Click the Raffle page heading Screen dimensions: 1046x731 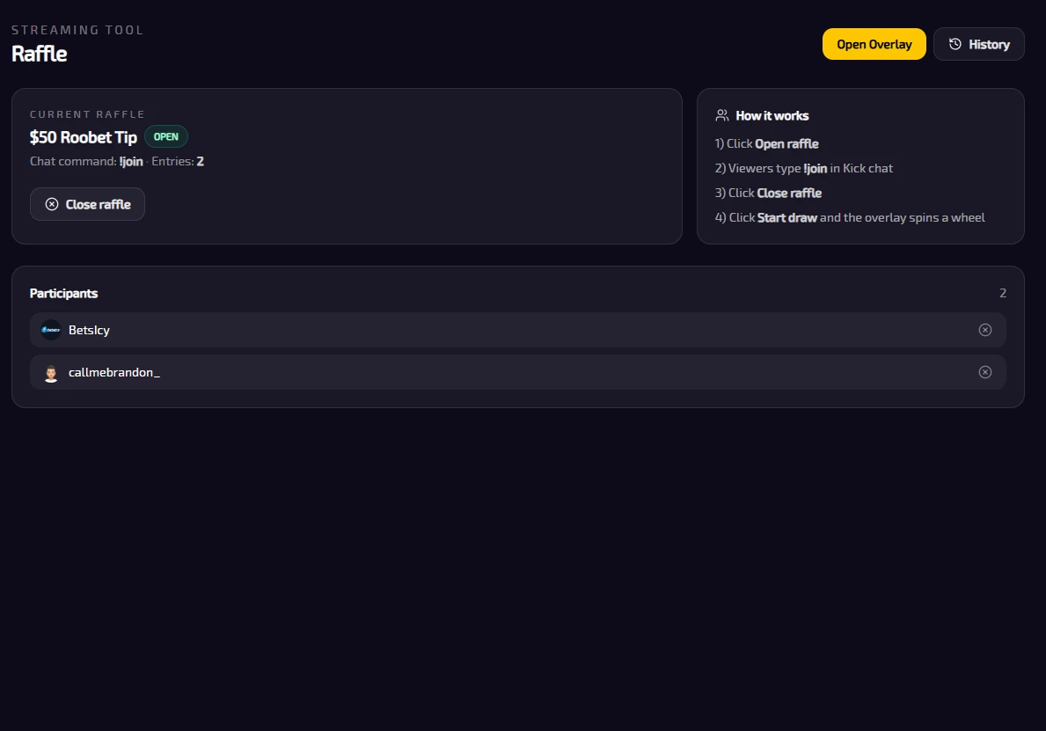tap(40, 53)
